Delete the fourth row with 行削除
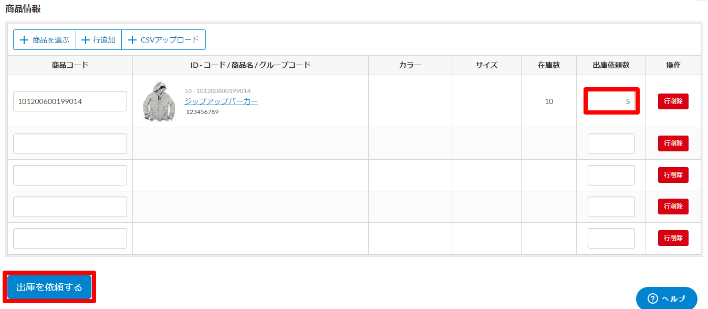Viewport: 708px width, 309px height. (x=673, y=207)
